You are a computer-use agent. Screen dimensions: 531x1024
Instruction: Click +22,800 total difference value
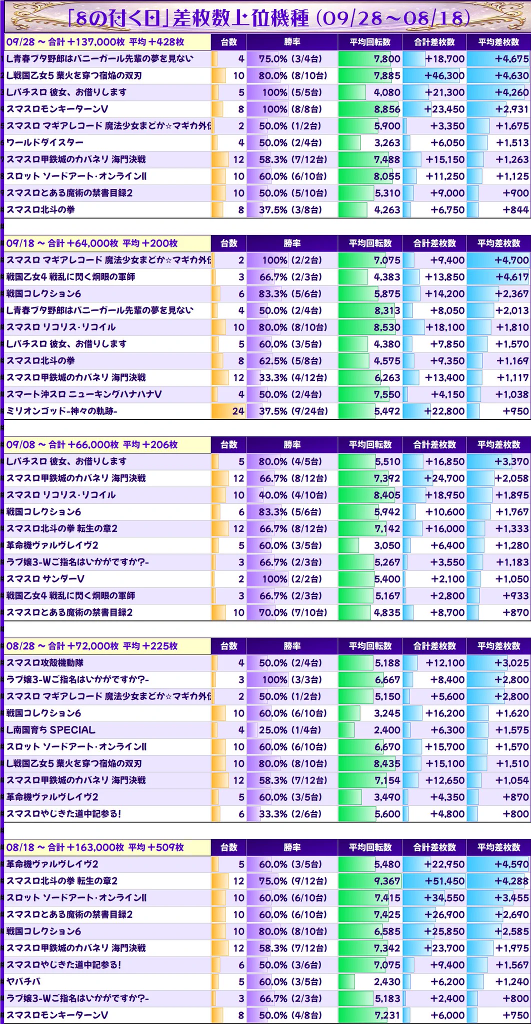[x=434, y=411]
